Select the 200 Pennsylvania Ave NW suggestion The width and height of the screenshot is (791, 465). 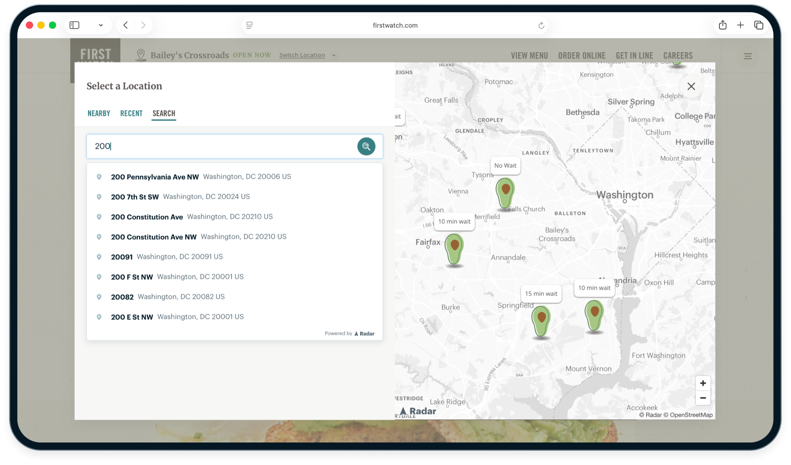155,176
